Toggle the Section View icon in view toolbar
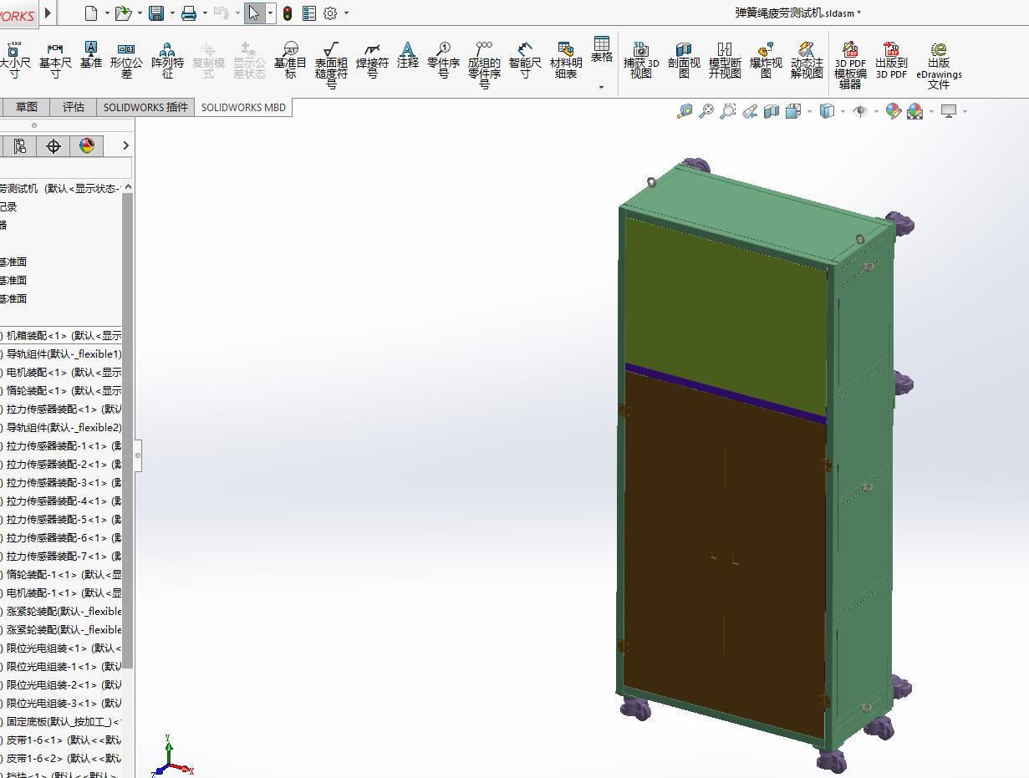The height and width of the screenshot is (778, 1029). pos(772,111)
